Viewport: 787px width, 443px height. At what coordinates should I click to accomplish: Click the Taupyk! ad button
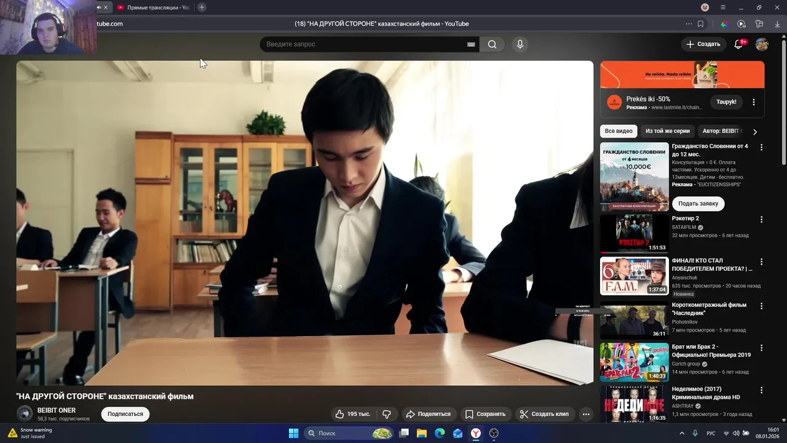(726, 102)
